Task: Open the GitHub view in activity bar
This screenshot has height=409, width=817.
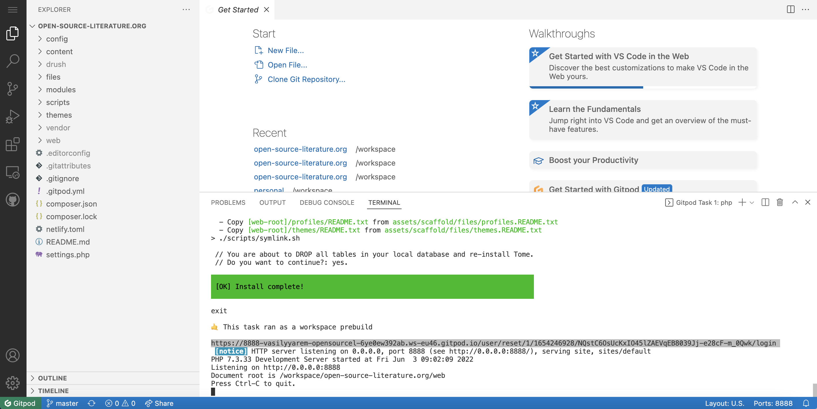Action: 13,200
